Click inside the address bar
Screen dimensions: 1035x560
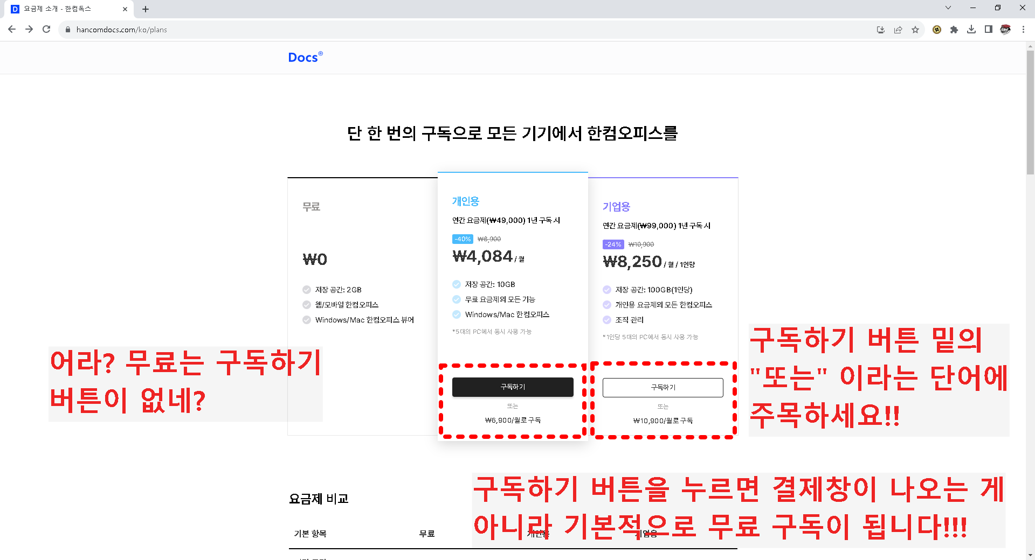(216, 30)
